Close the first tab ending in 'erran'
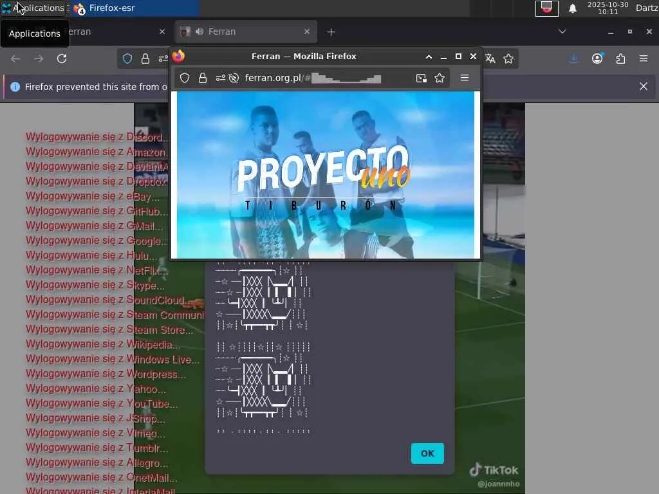The height and width of the screenshot is (494, 659). tap(162, 32)
